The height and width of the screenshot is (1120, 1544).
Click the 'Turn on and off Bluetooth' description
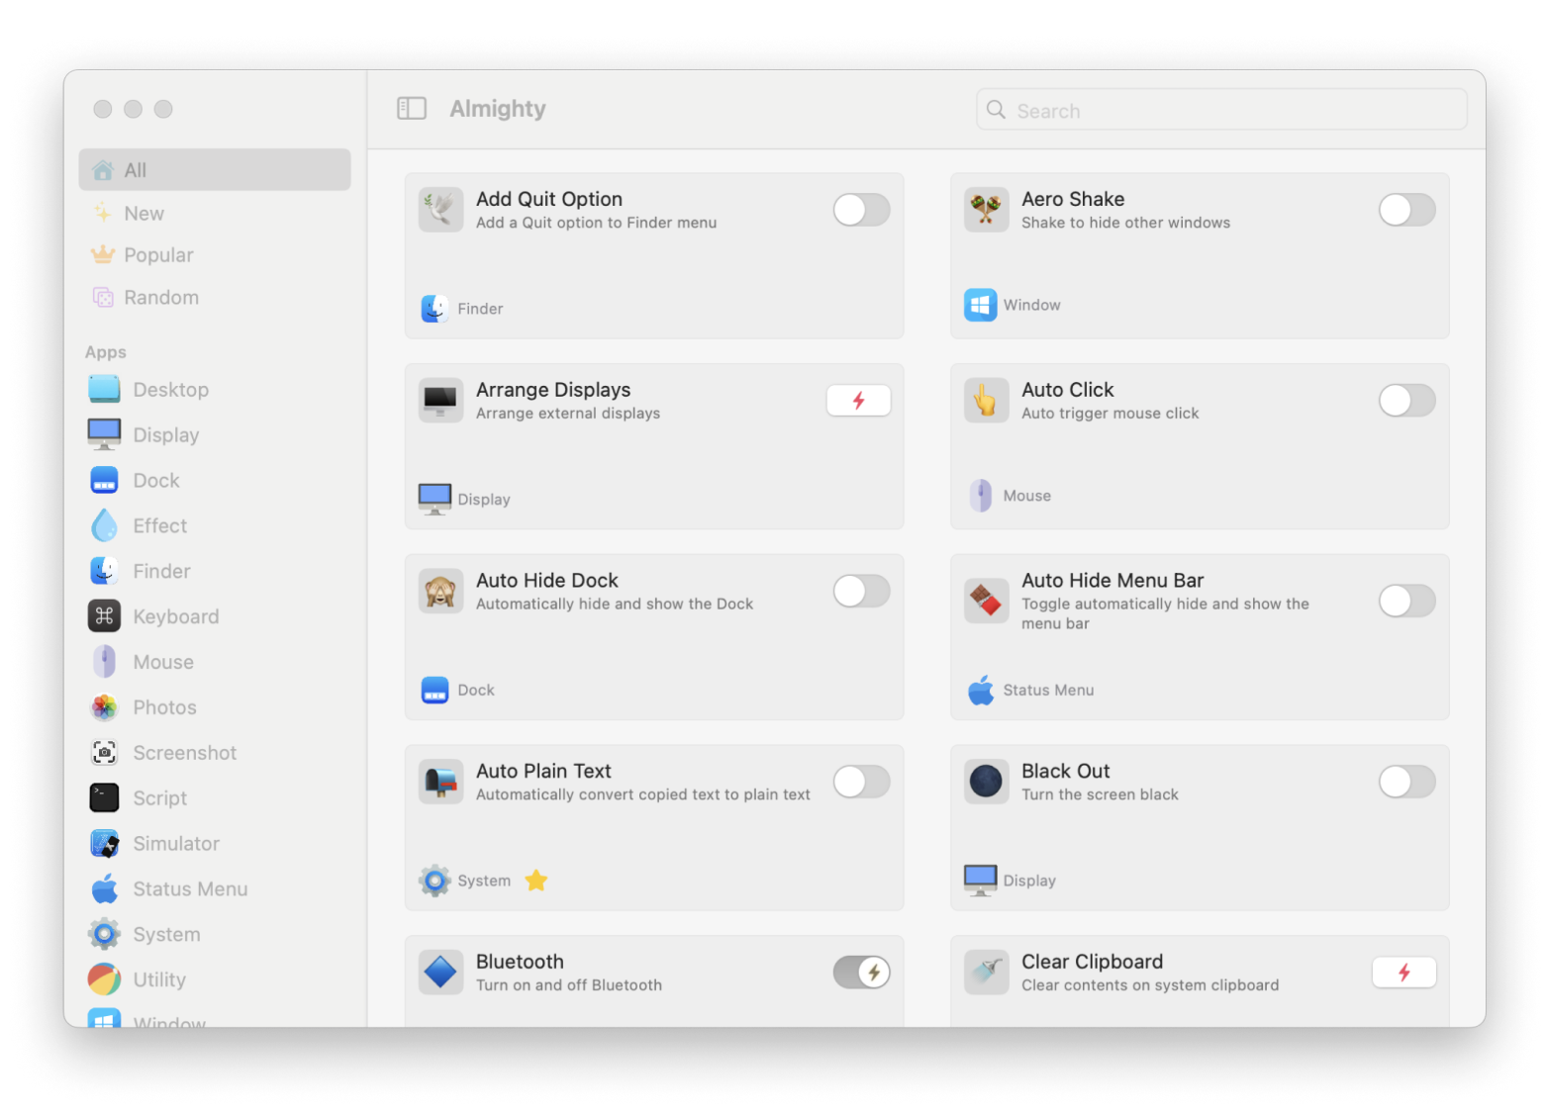pos(569,985)
